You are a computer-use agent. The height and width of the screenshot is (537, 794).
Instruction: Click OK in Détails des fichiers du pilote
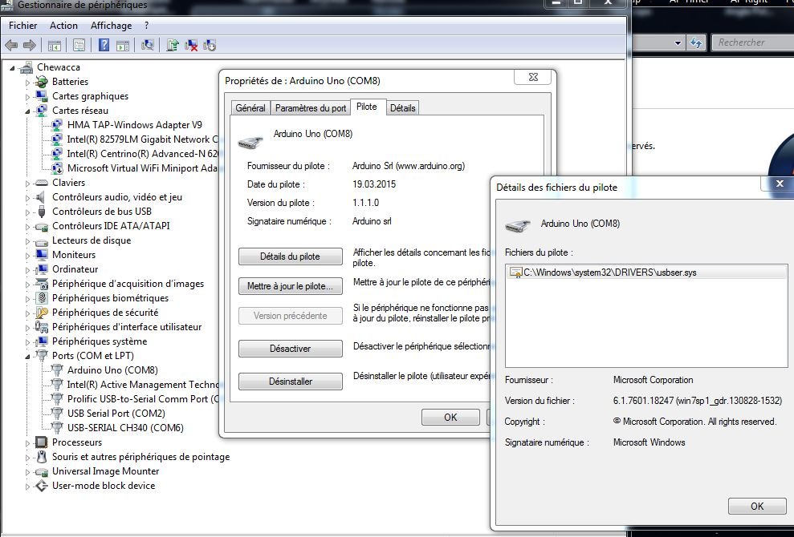tap(757, 507)
